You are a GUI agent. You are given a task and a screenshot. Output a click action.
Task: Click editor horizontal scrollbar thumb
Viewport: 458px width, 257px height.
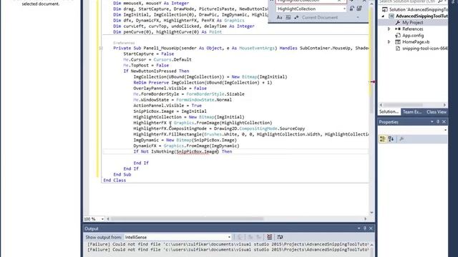click(x=187, y=219)
